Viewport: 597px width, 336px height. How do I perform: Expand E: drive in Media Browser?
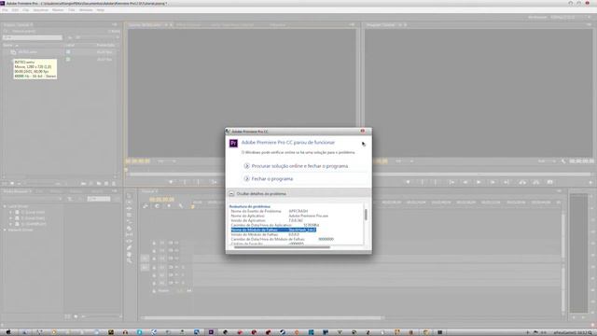(x=11, y=218)
